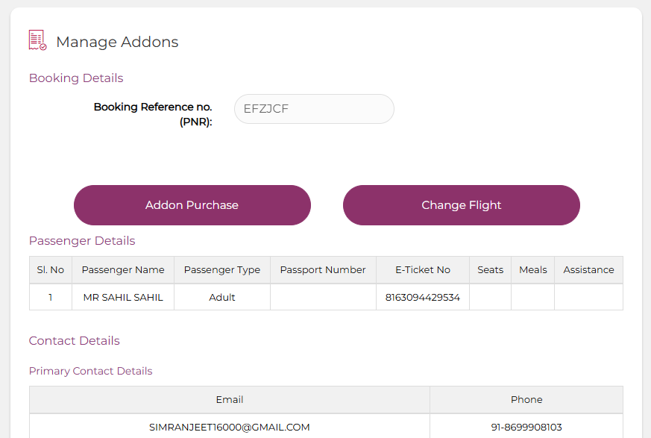Click the Meals column header

(533, 270)
